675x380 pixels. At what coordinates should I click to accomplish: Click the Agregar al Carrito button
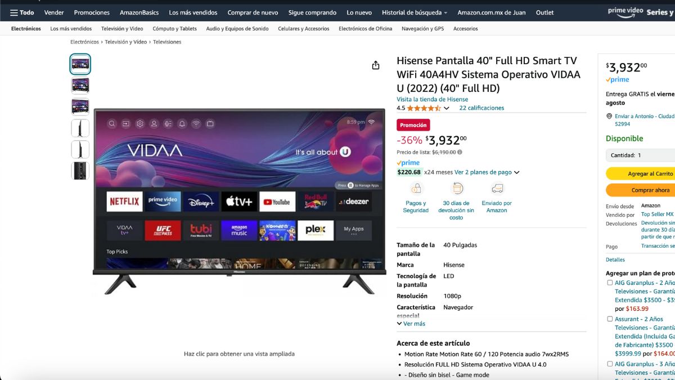point(640,174)
